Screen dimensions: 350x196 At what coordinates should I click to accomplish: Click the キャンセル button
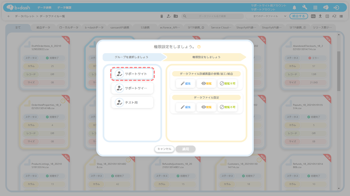click(x=164, y=149)
